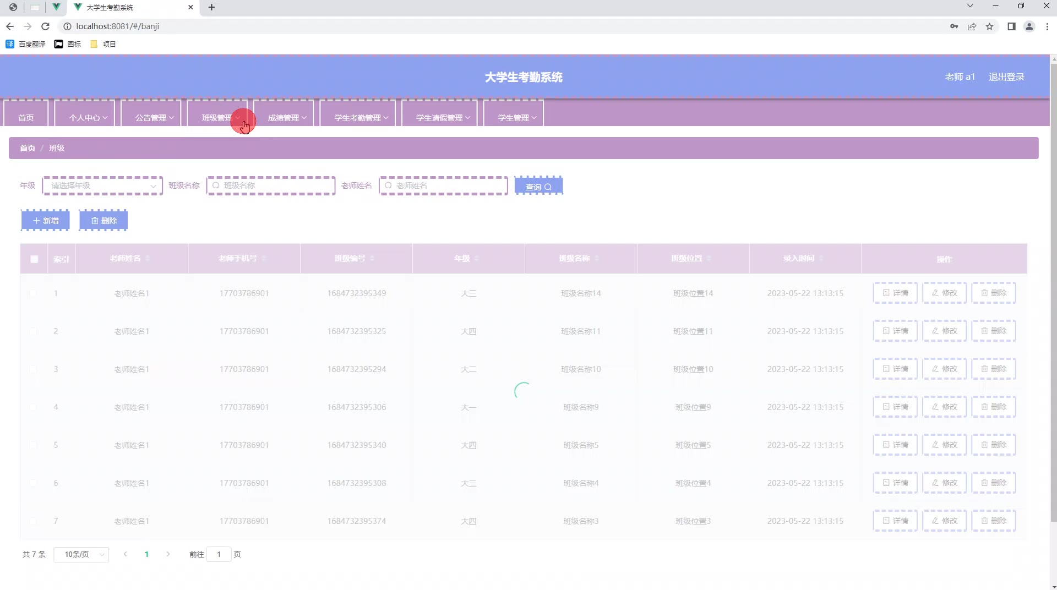Expand the 公告管理 menu

point(151,114)
